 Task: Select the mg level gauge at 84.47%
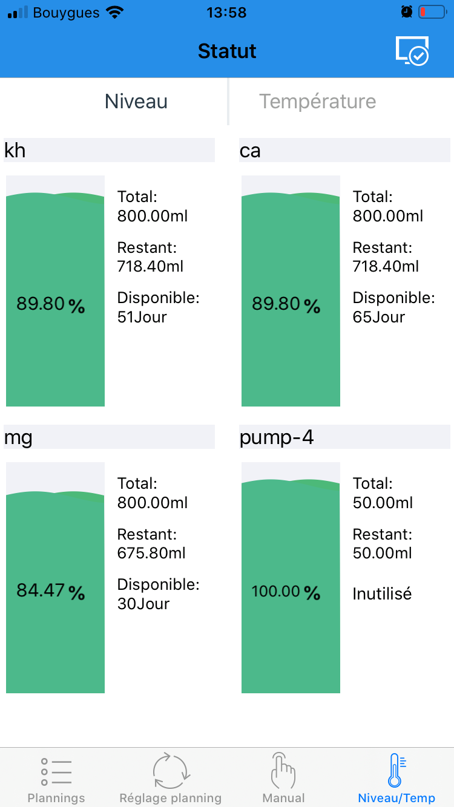click(55, 578)
